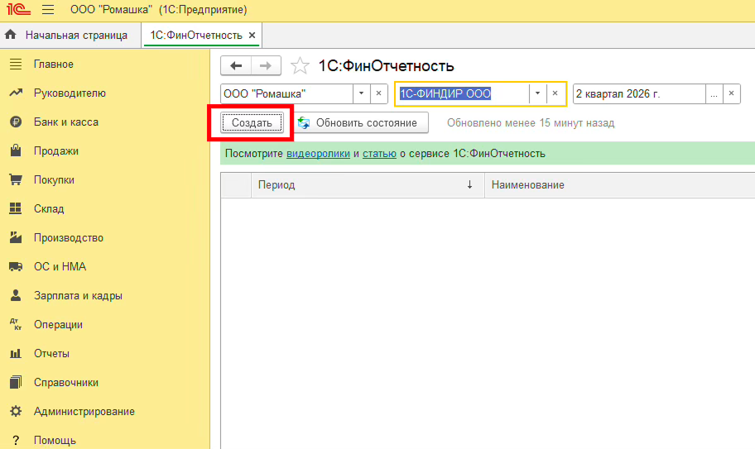Open the Продажи section
The image size is (755, 449).
click(x=55, y=151)
